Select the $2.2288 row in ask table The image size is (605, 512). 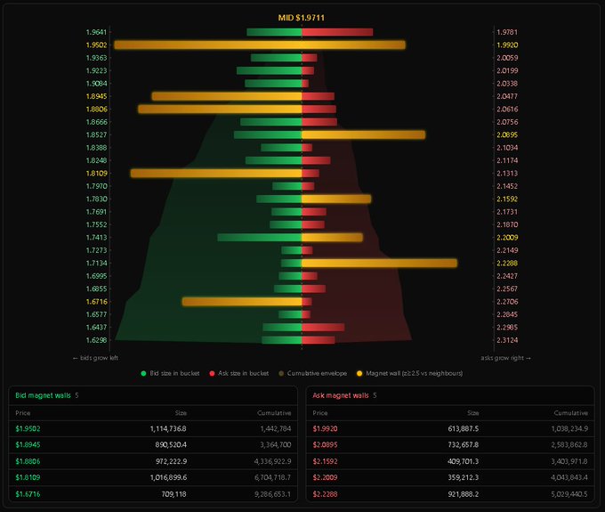pyautogui.click(x=450, y=494)
